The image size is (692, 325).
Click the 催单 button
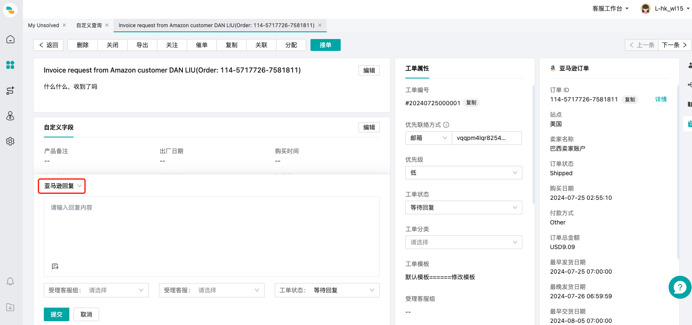(202, 45)
